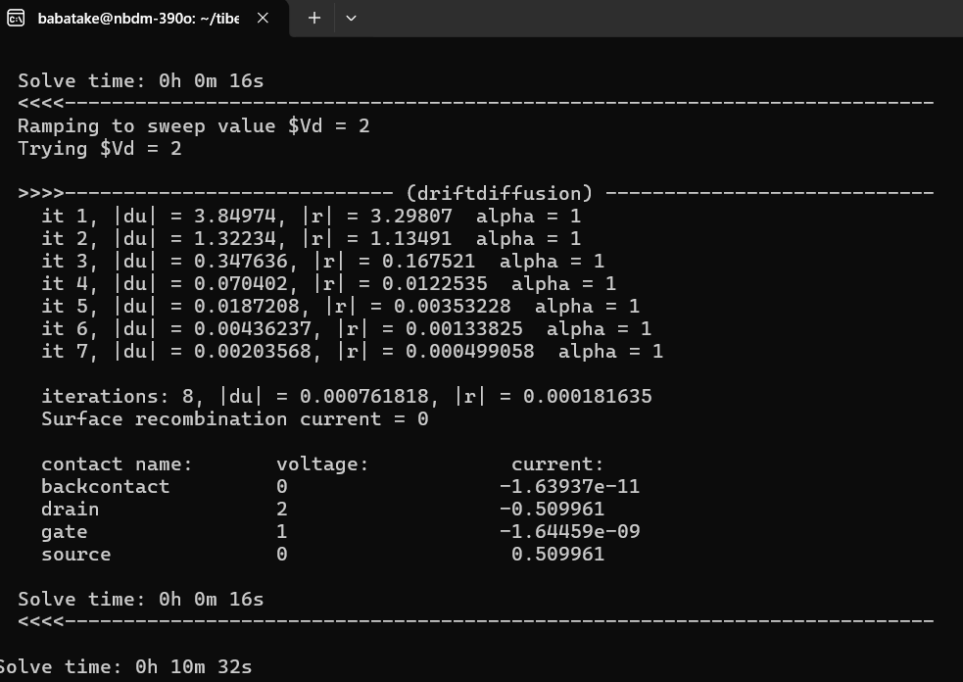Click the 'gate' contact name
This screenshot has height=682, width=963.
64,532
